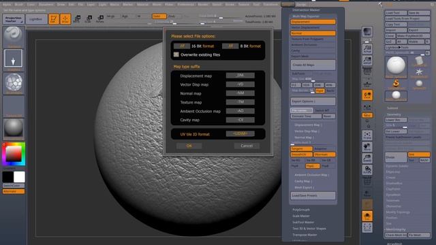The image size is (436, 245).
Task: Enable the Overwrite existing files checkbox
Action: coord(176,54)
